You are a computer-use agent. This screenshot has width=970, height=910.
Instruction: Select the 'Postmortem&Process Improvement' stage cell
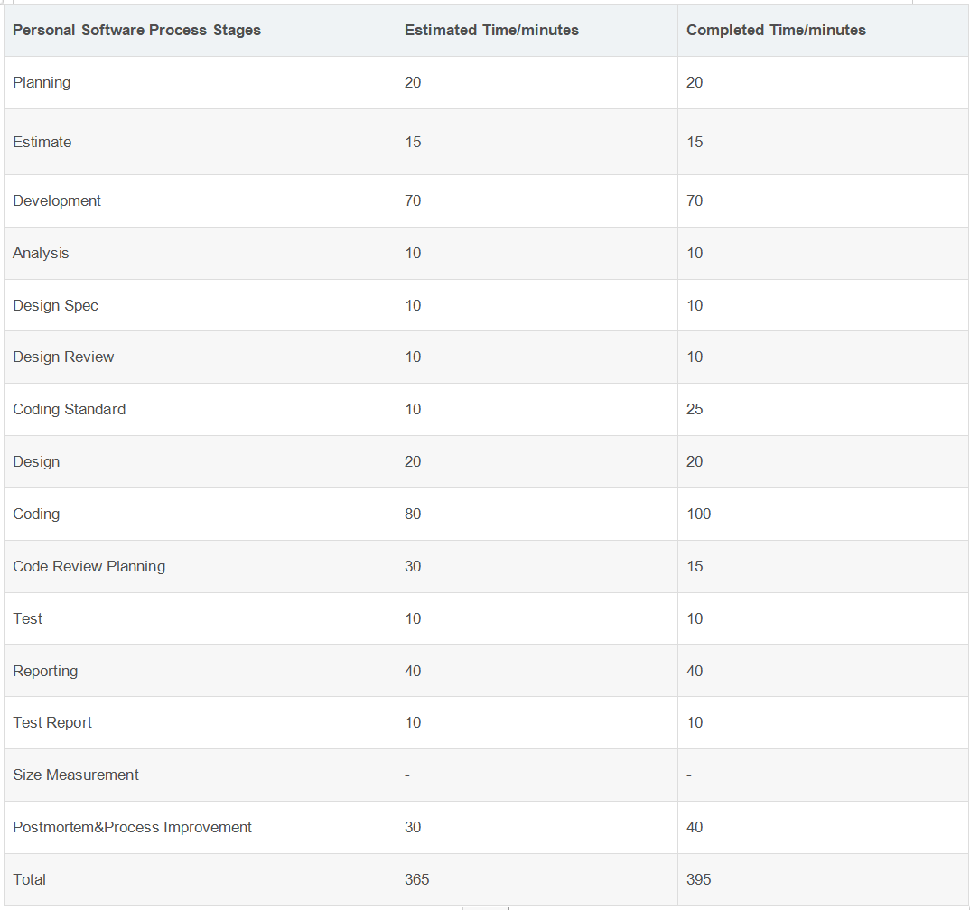[132, 828]
